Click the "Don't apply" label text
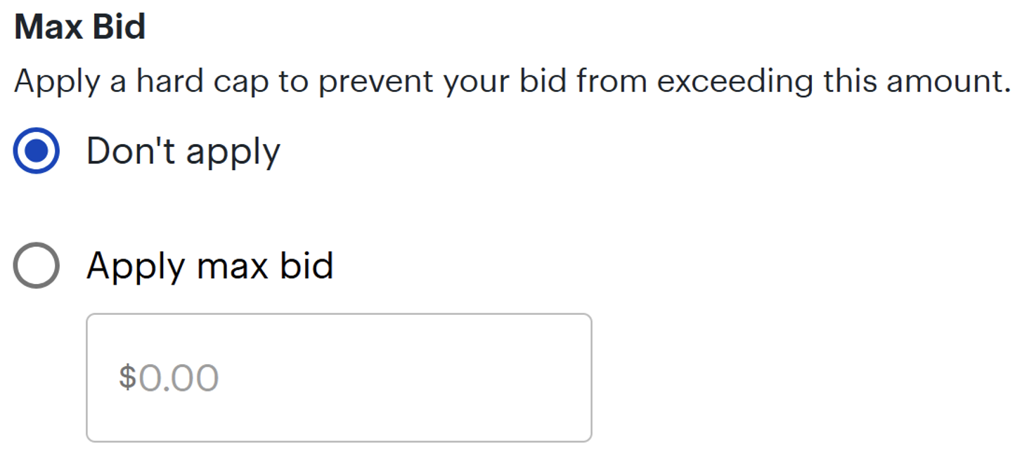 click(183, 151)
